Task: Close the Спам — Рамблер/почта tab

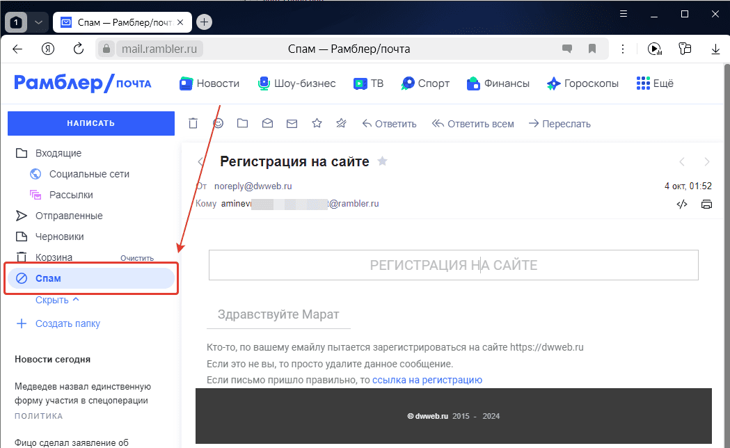Action: 181,22
